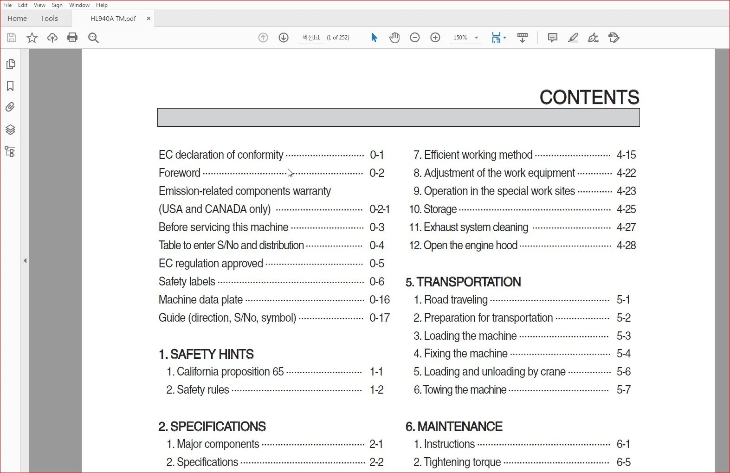Open the Help menu
730x473 pixels.
point(102,5)
